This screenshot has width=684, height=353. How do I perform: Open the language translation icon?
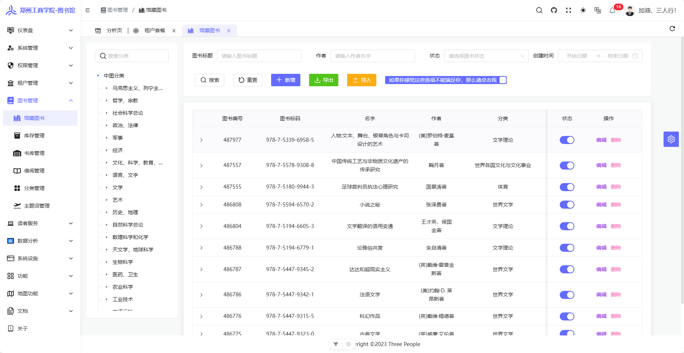pos(598,10)
